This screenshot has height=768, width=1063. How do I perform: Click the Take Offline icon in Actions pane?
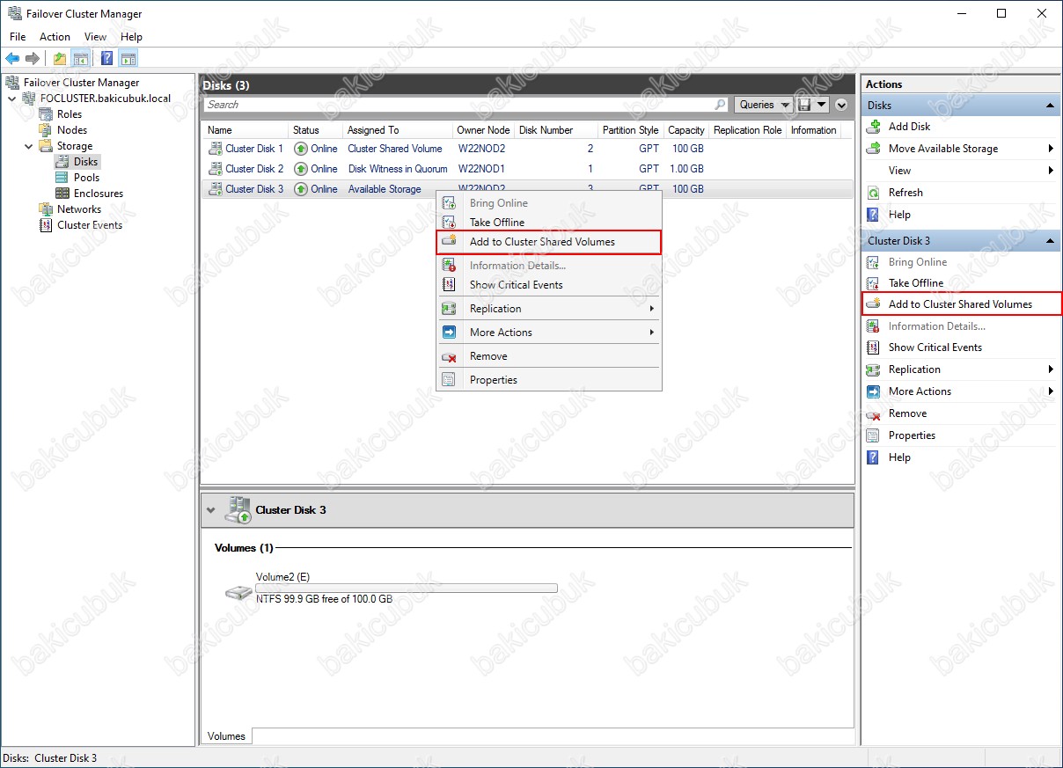coord(874,283)
